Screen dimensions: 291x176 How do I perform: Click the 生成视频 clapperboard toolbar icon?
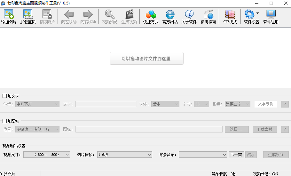point(129,14)
